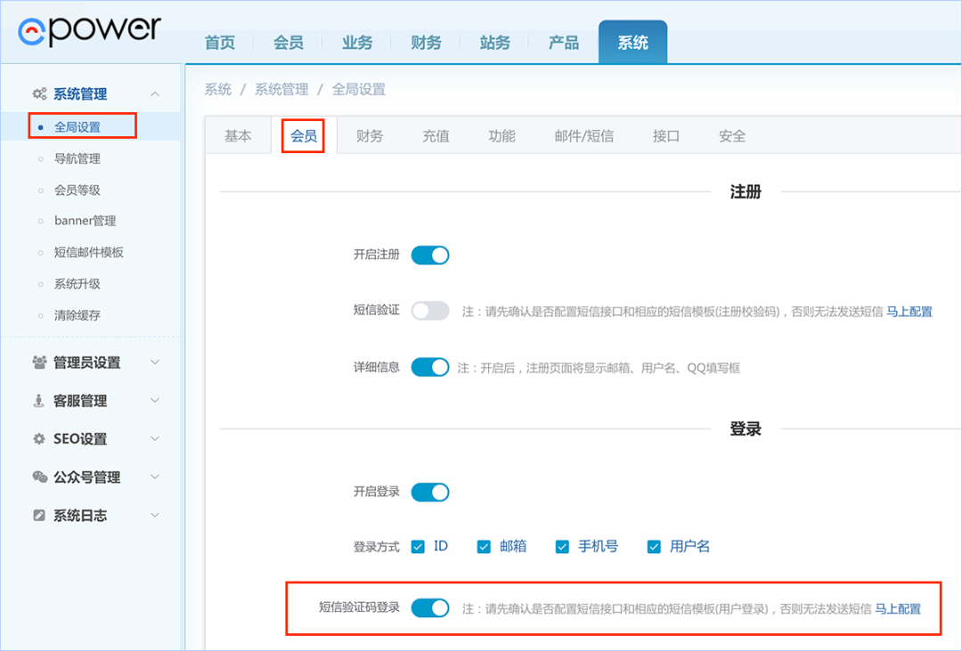Click the 管理员设置 people icon
This screenshot has height=651, width=962.
(x=39, y=362)
